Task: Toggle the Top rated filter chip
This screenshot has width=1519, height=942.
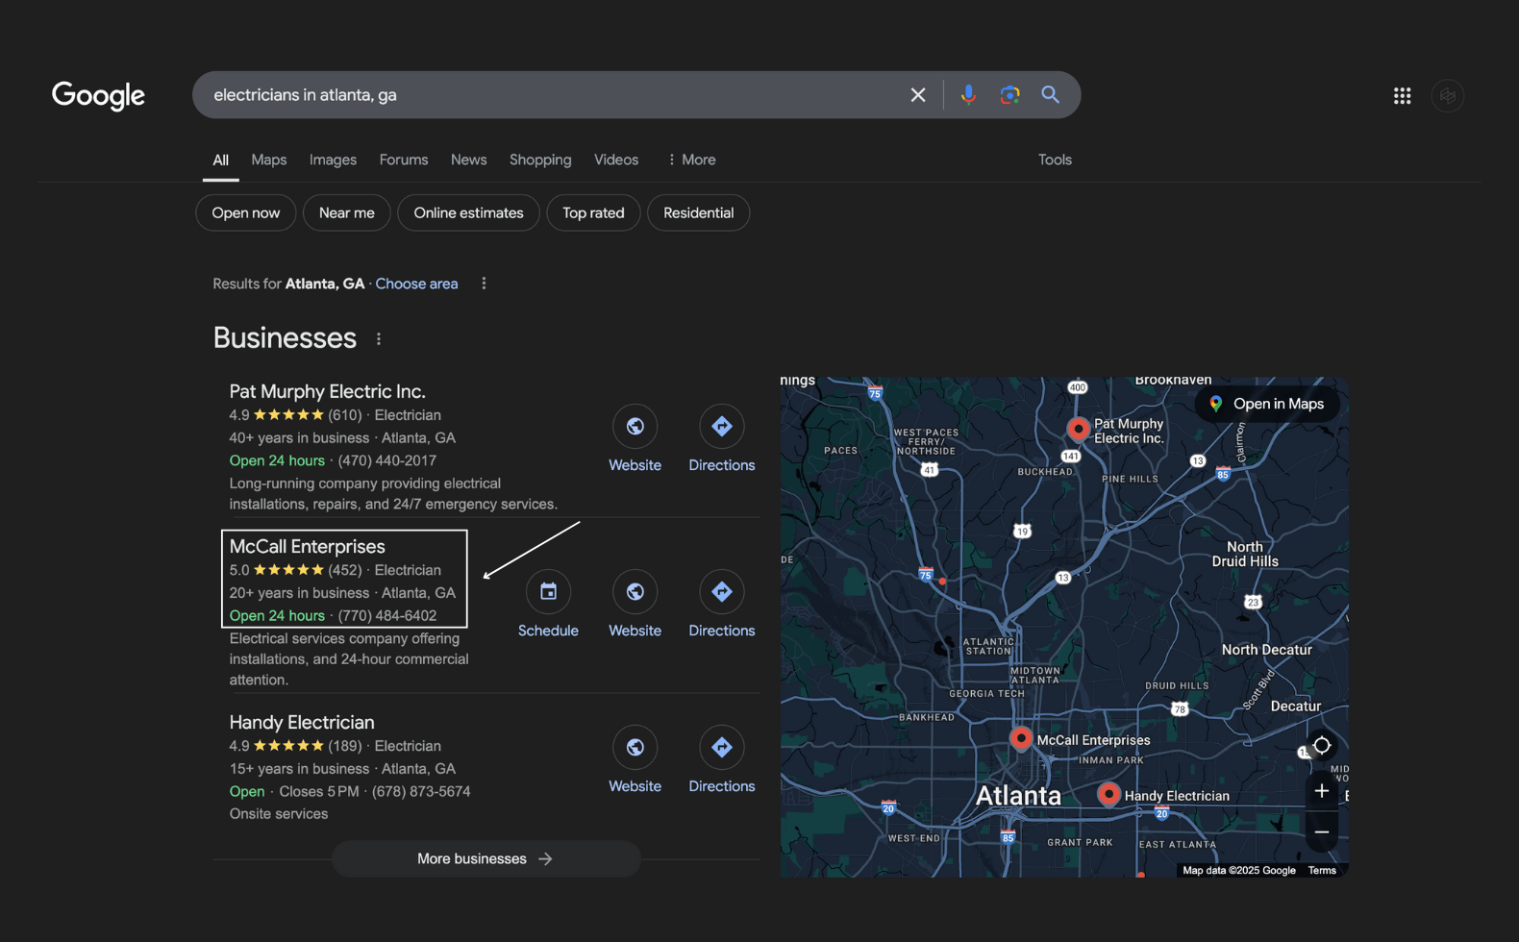Action: click(593, 213)
